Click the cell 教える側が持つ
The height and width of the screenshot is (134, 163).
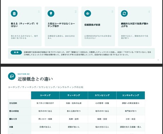tap(74, 111)
